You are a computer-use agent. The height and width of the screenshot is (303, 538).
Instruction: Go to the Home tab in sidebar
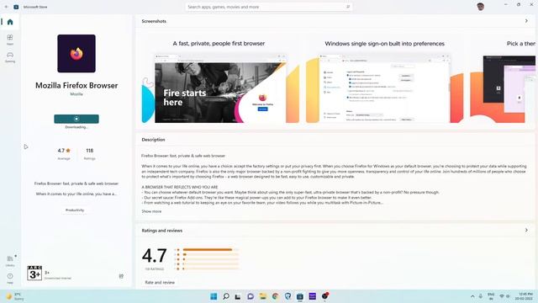click(10, 22)
